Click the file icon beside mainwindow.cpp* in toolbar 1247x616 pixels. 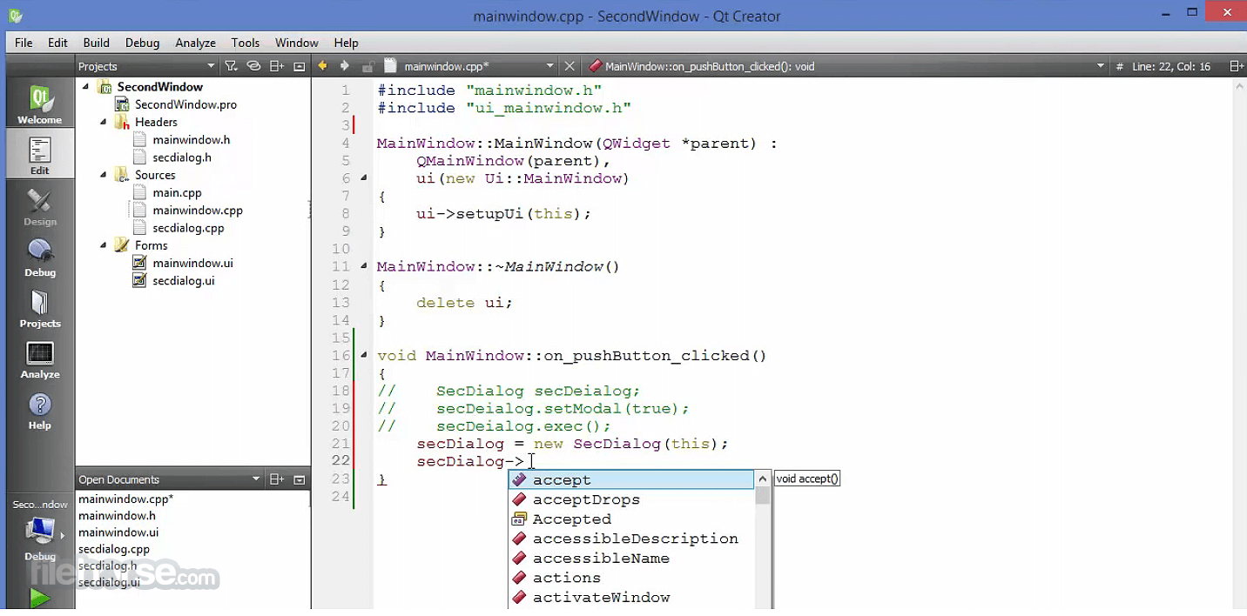(x=390, y=66)
